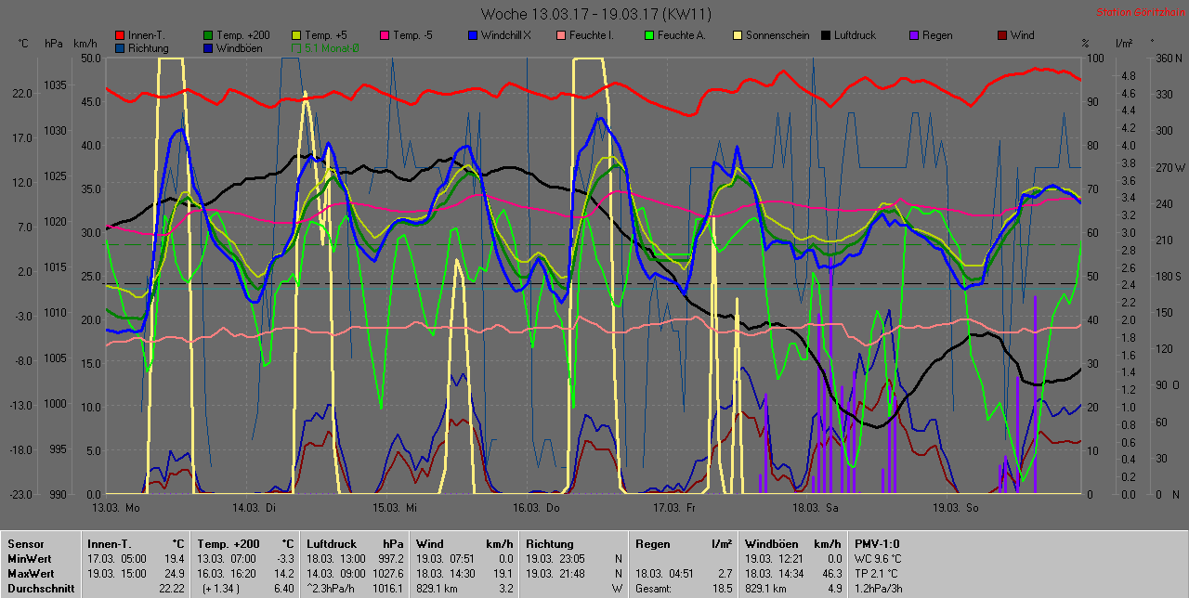This screenshot has width=1189, height=598.
Task: Select the Sonnenschein legend label
Action: point(777,35)
